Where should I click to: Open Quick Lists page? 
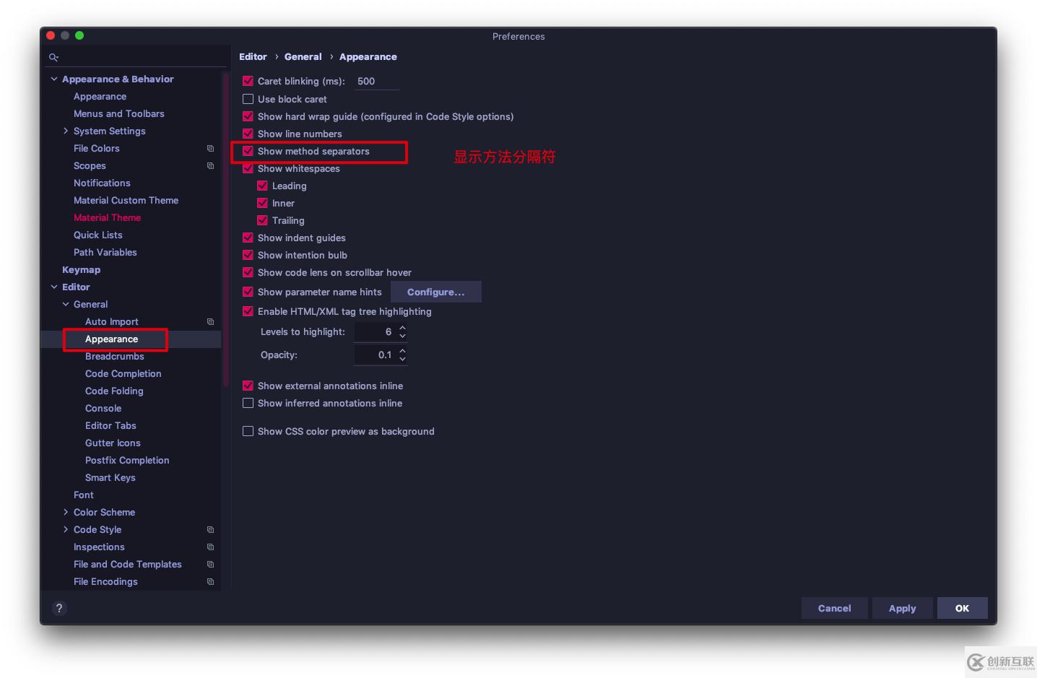[x=98, y=235]
